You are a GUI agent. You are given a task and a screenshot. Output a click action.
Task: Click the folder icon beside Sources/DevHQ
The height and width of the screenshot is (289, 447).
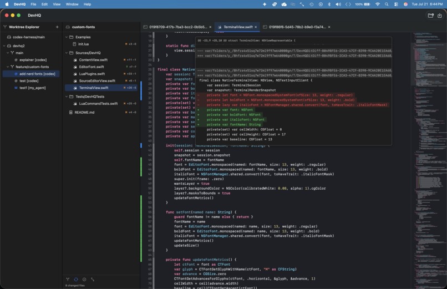click(x=72, y=53)
